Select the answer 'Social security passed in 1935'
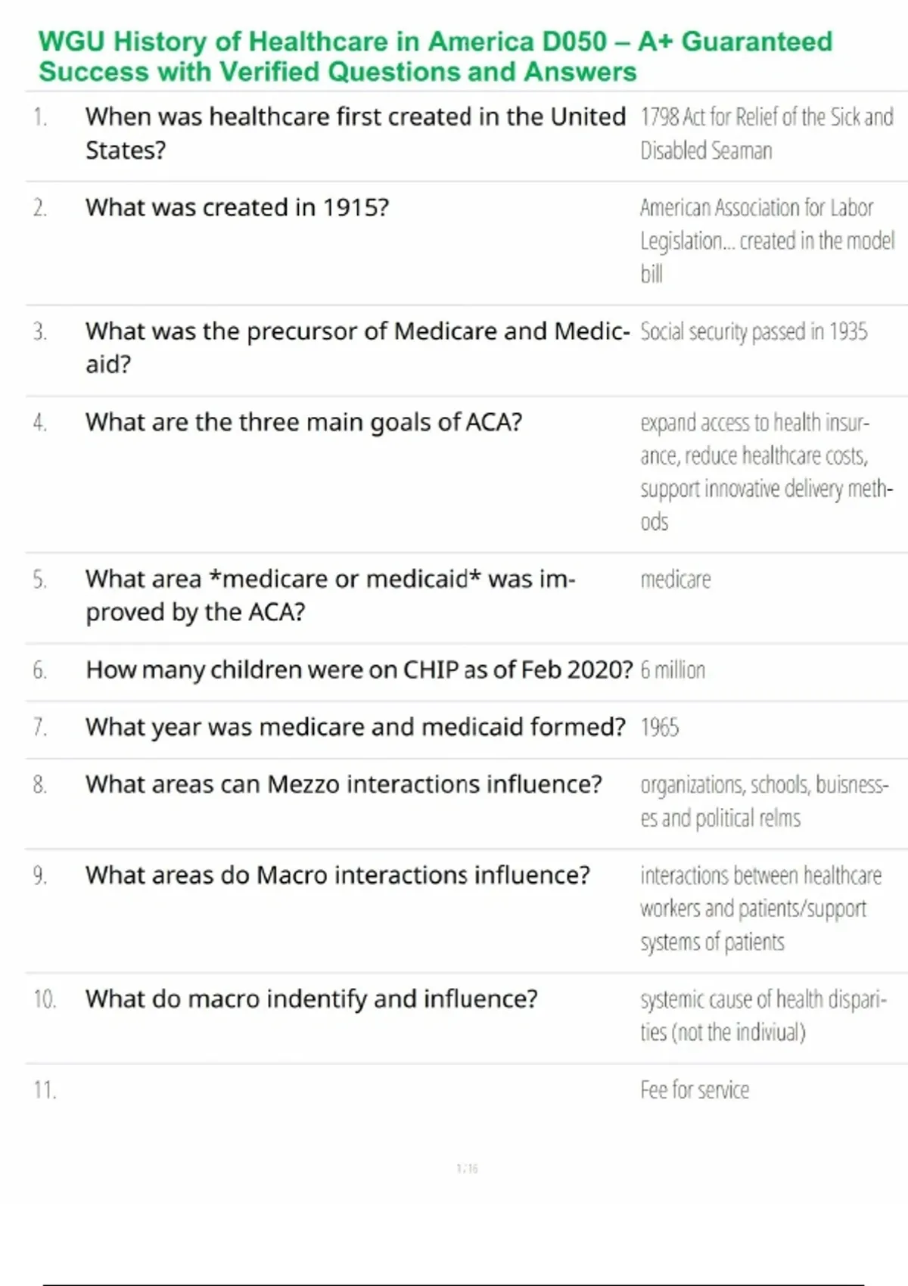This screenshot has width=908, height=1286. click(754, 331)
